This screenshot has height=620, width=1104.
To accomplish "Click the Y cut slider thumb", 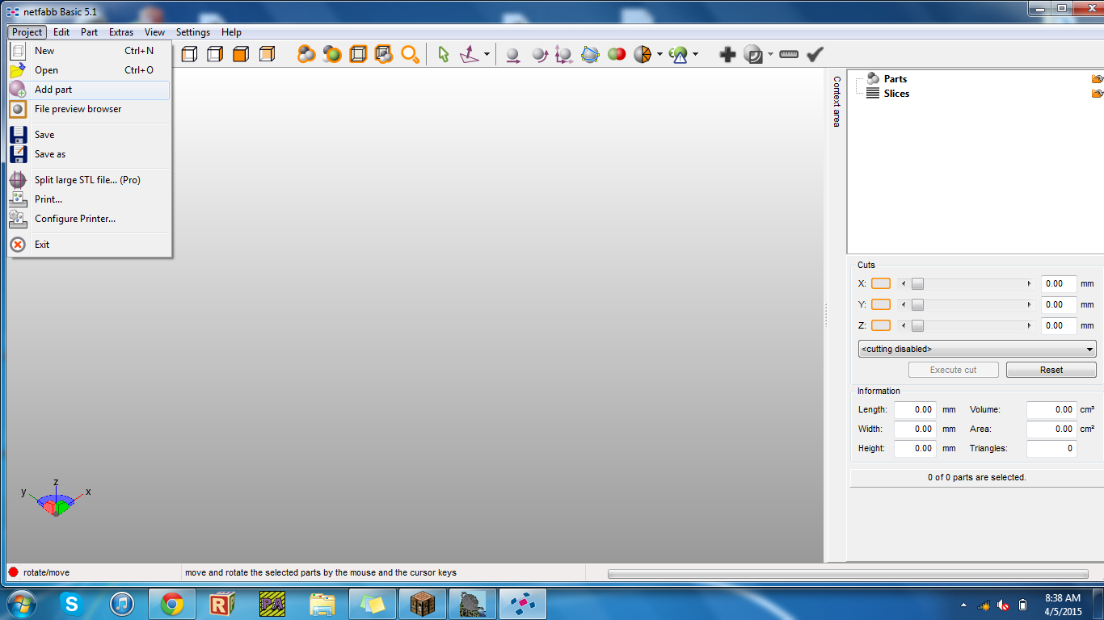I will [917, 305].
